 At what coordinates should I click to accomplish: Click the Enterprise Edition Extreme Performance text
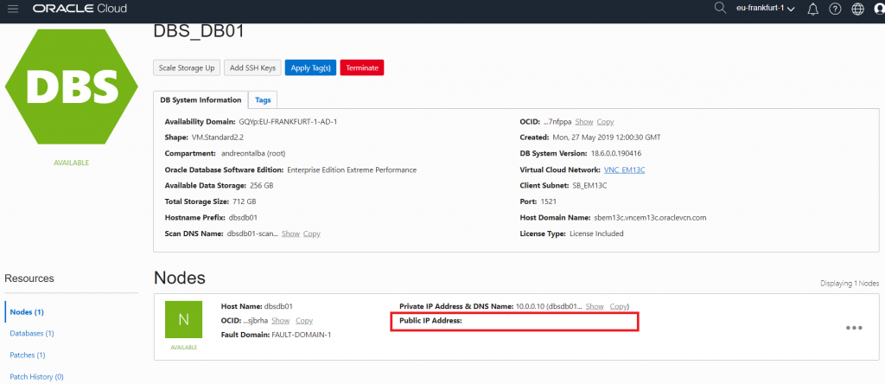(x=352, y=170)
